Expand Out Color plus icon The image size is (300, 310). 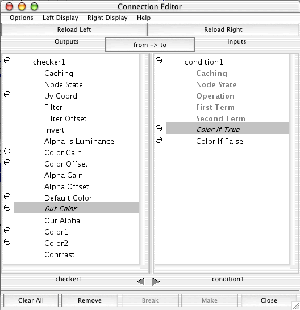pos(7,207)
